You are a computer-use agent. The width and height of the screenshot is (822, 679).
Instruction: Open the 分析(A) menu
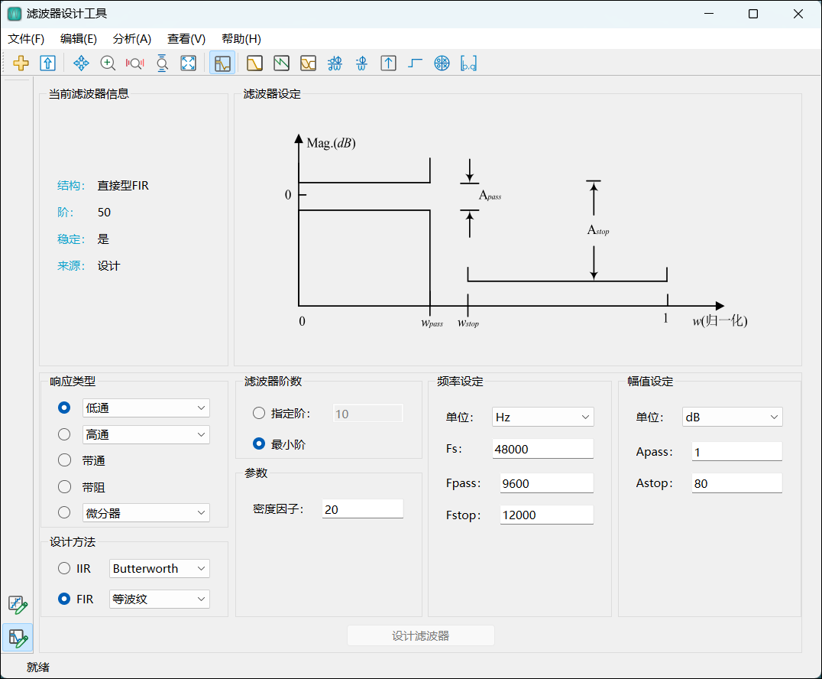[132, 39]
